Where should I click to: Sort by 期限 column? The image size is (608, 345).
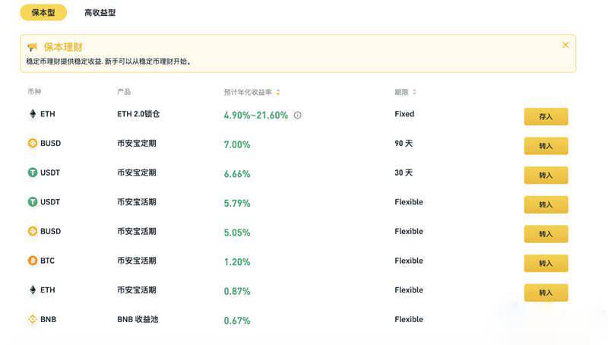point(414,92)
